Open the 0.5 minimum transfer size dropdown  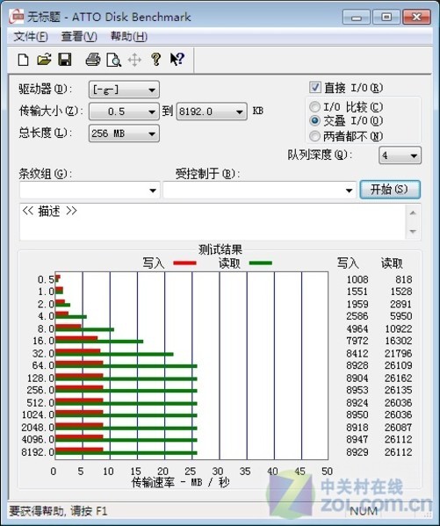pyautogui.click(x=124, y=112)
